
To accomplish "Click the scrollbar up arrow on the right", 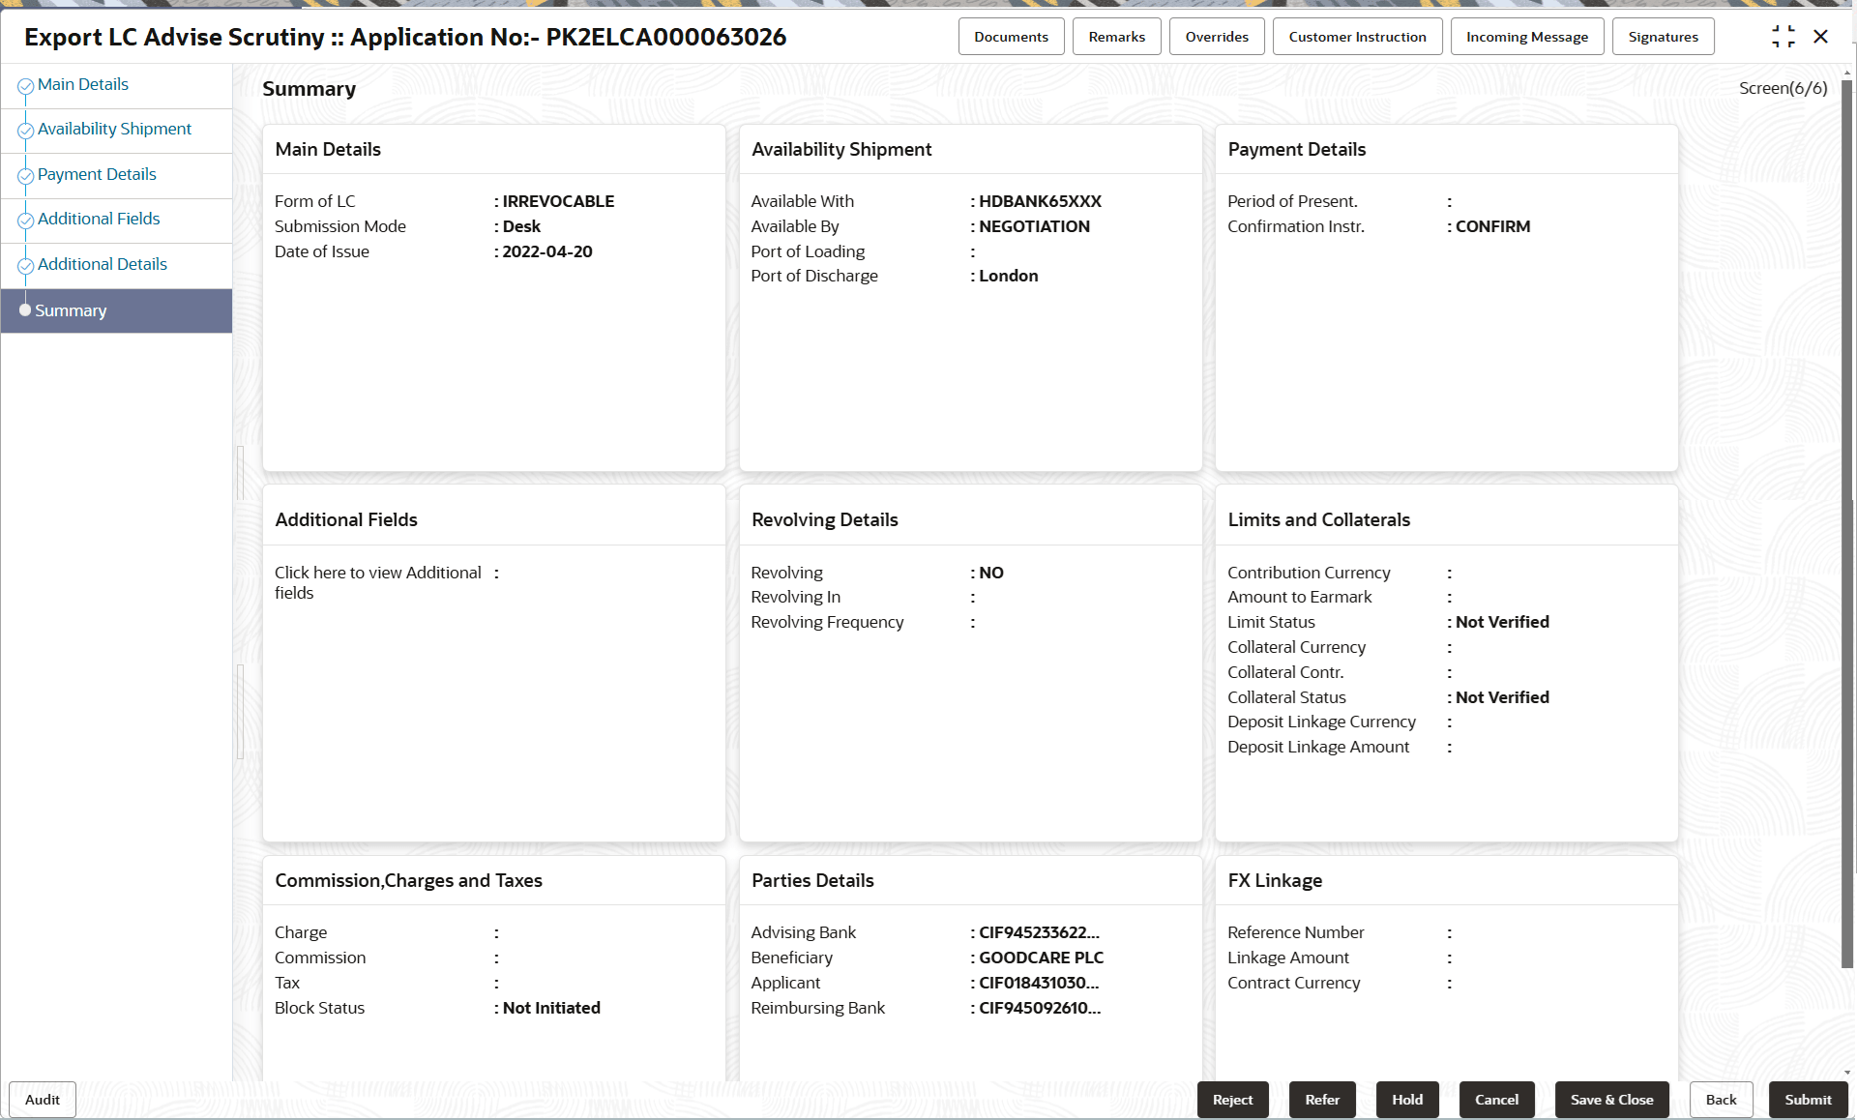I will [x=1848, y=71].
